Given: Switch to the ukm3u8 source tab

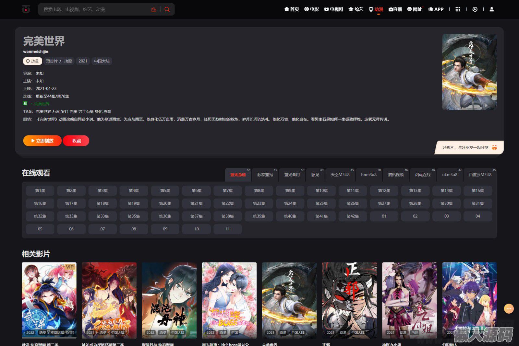Looking at the screenshot, I should [x=450, y=175].
